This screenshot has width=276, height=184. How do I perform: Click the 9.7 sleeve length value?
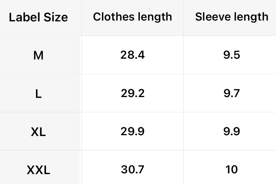click(x=232, y=94)
